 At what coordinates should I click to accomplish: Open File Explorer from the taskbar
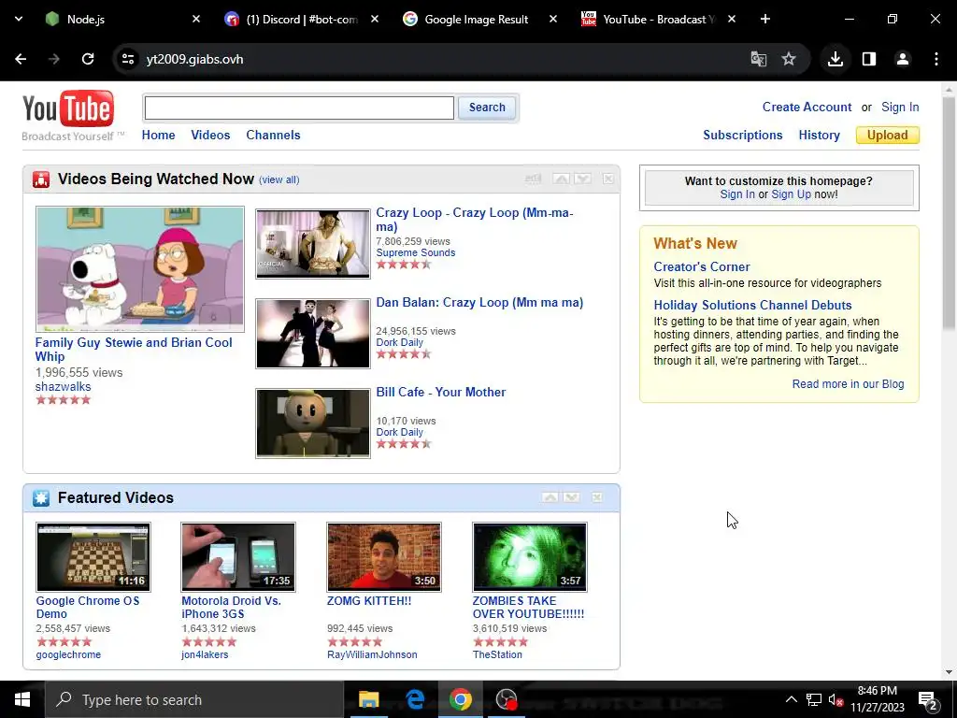click(x=368, y=699)
